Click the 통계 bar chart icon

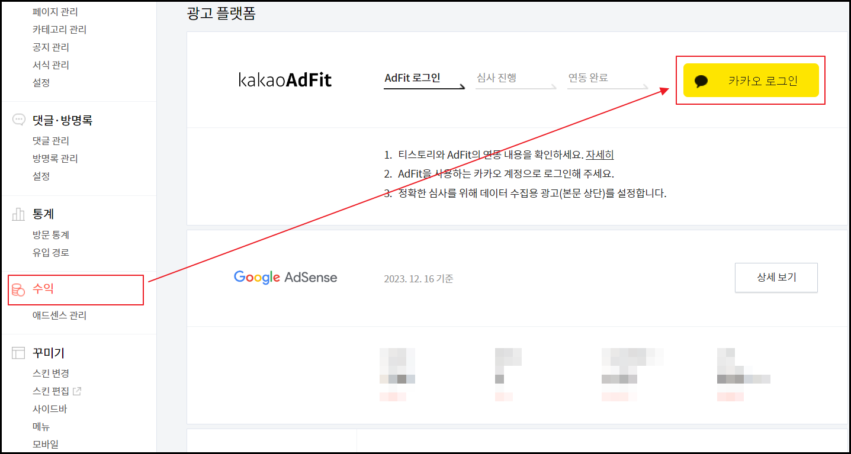pos(19,214)
